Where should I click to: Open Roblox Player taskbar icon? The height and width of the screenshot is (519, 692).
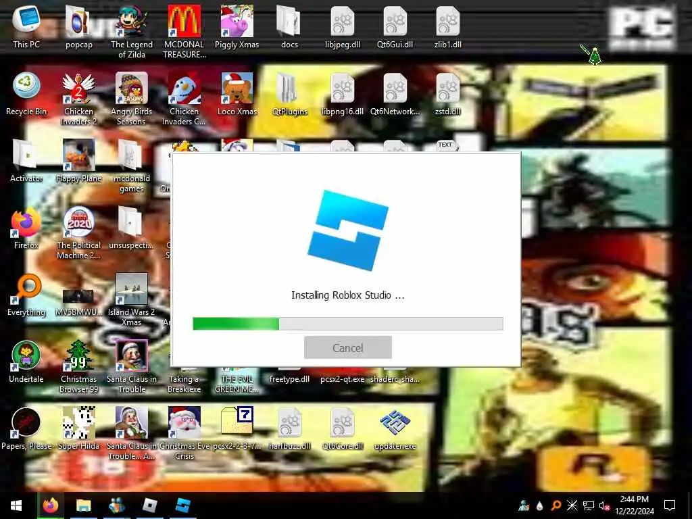(150, 505)
